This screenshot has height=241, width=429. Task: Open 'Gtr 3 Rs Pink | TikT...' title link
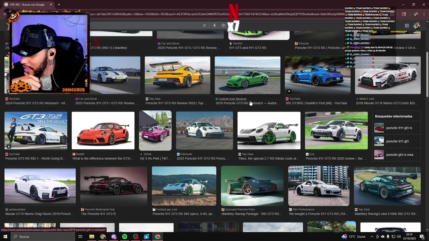[x=155, y=159]
